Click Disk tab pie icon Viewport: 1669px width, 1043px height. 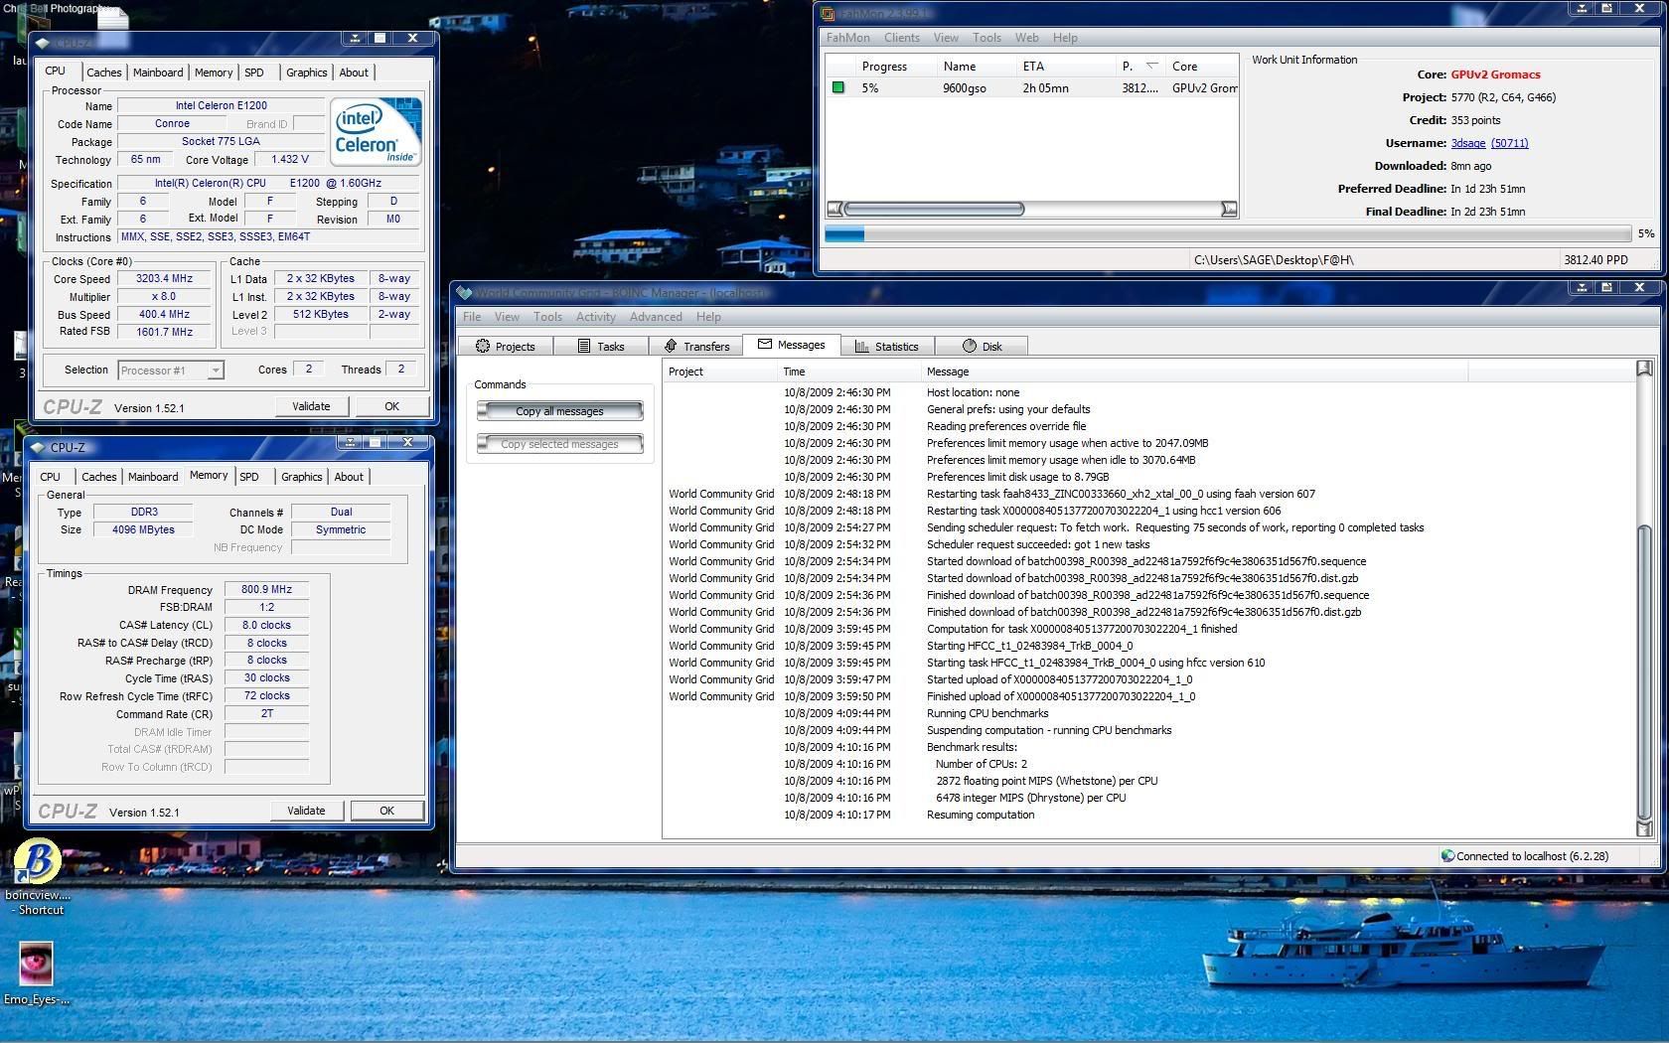click(x=970, y=346)
